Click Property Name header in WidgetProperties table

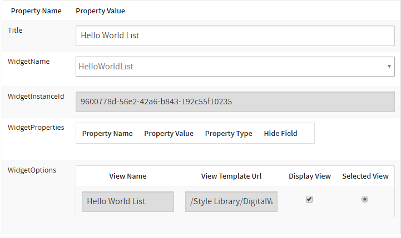[107, 133]
